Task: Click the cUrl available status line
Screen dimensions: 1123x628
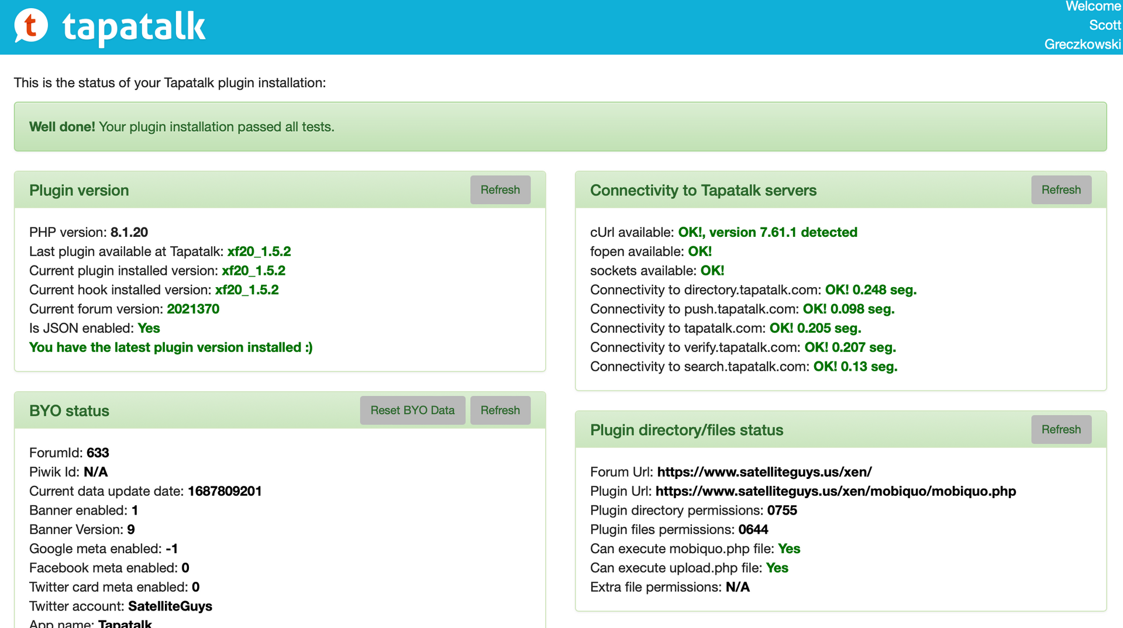Action: click(x=724, y=232)
